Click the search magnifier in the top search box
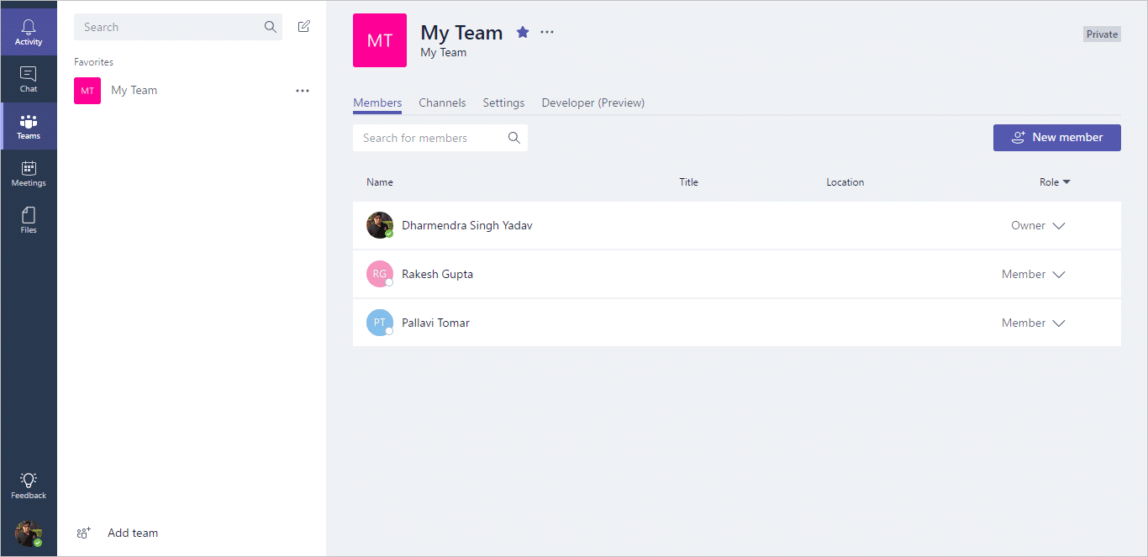 (271, 27)
